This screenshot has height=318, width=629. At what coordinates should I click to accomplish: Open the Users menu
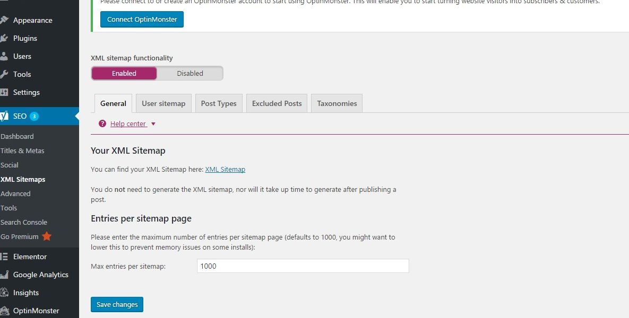pos(22,56)
